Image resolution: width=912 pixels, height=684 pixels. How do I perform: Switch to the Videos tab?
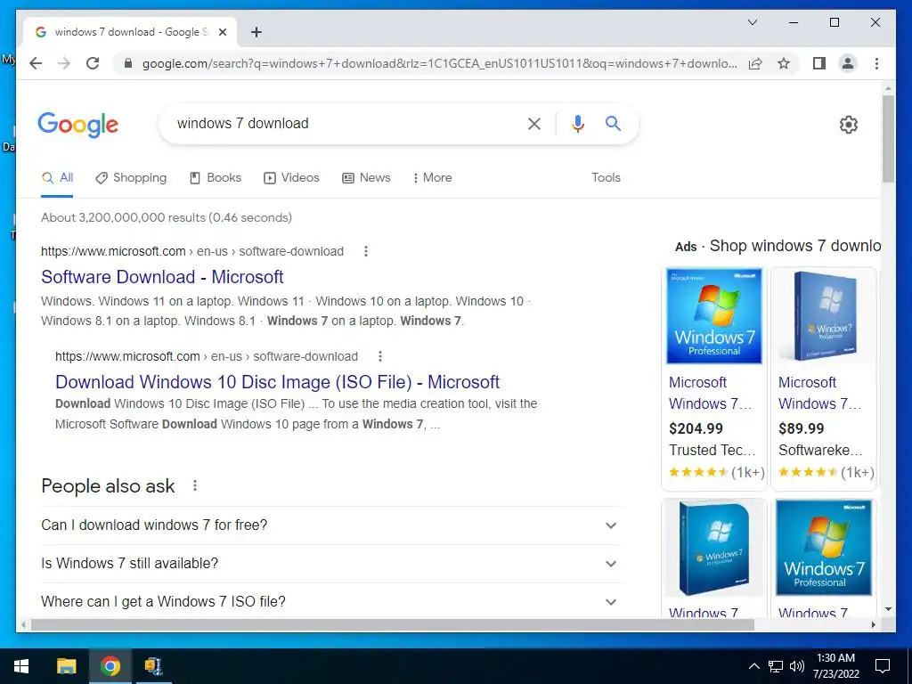click(291, 178)
